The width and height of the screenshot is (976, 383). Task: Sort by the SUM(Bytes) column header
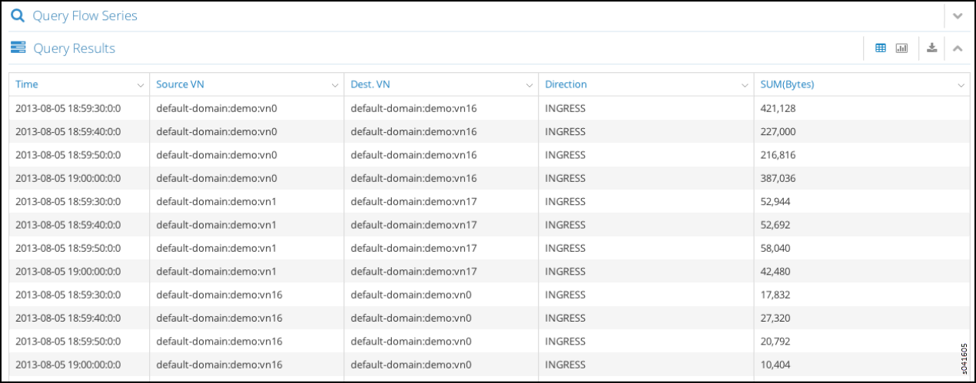coord(787,84)
